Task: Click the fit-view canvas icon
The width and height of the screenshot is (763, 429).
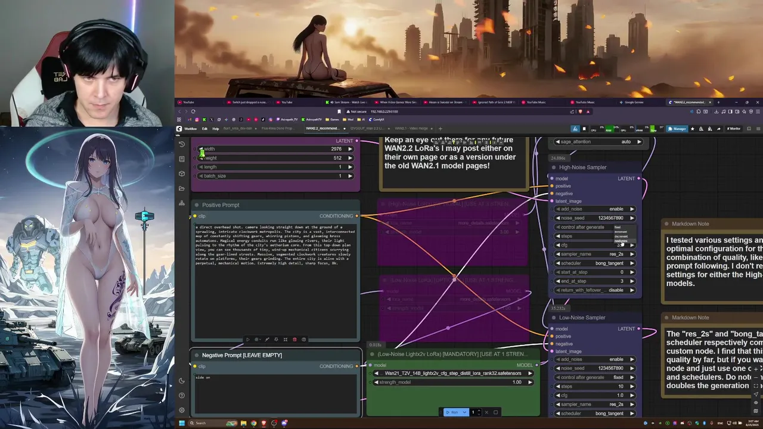Action: [x=756, y=386]
